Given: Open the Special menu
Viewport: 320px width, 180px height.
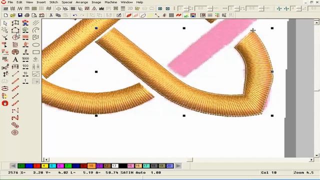Looking at the screenshot, I should 67,2.
